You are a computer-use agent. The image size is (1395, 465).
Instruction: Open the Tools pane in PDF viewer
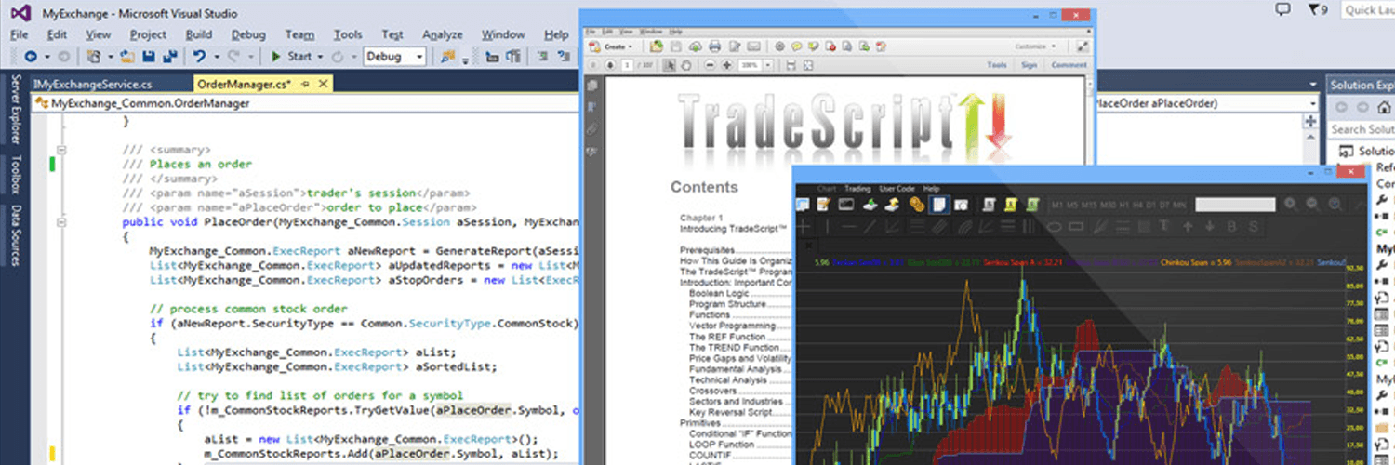997,65
